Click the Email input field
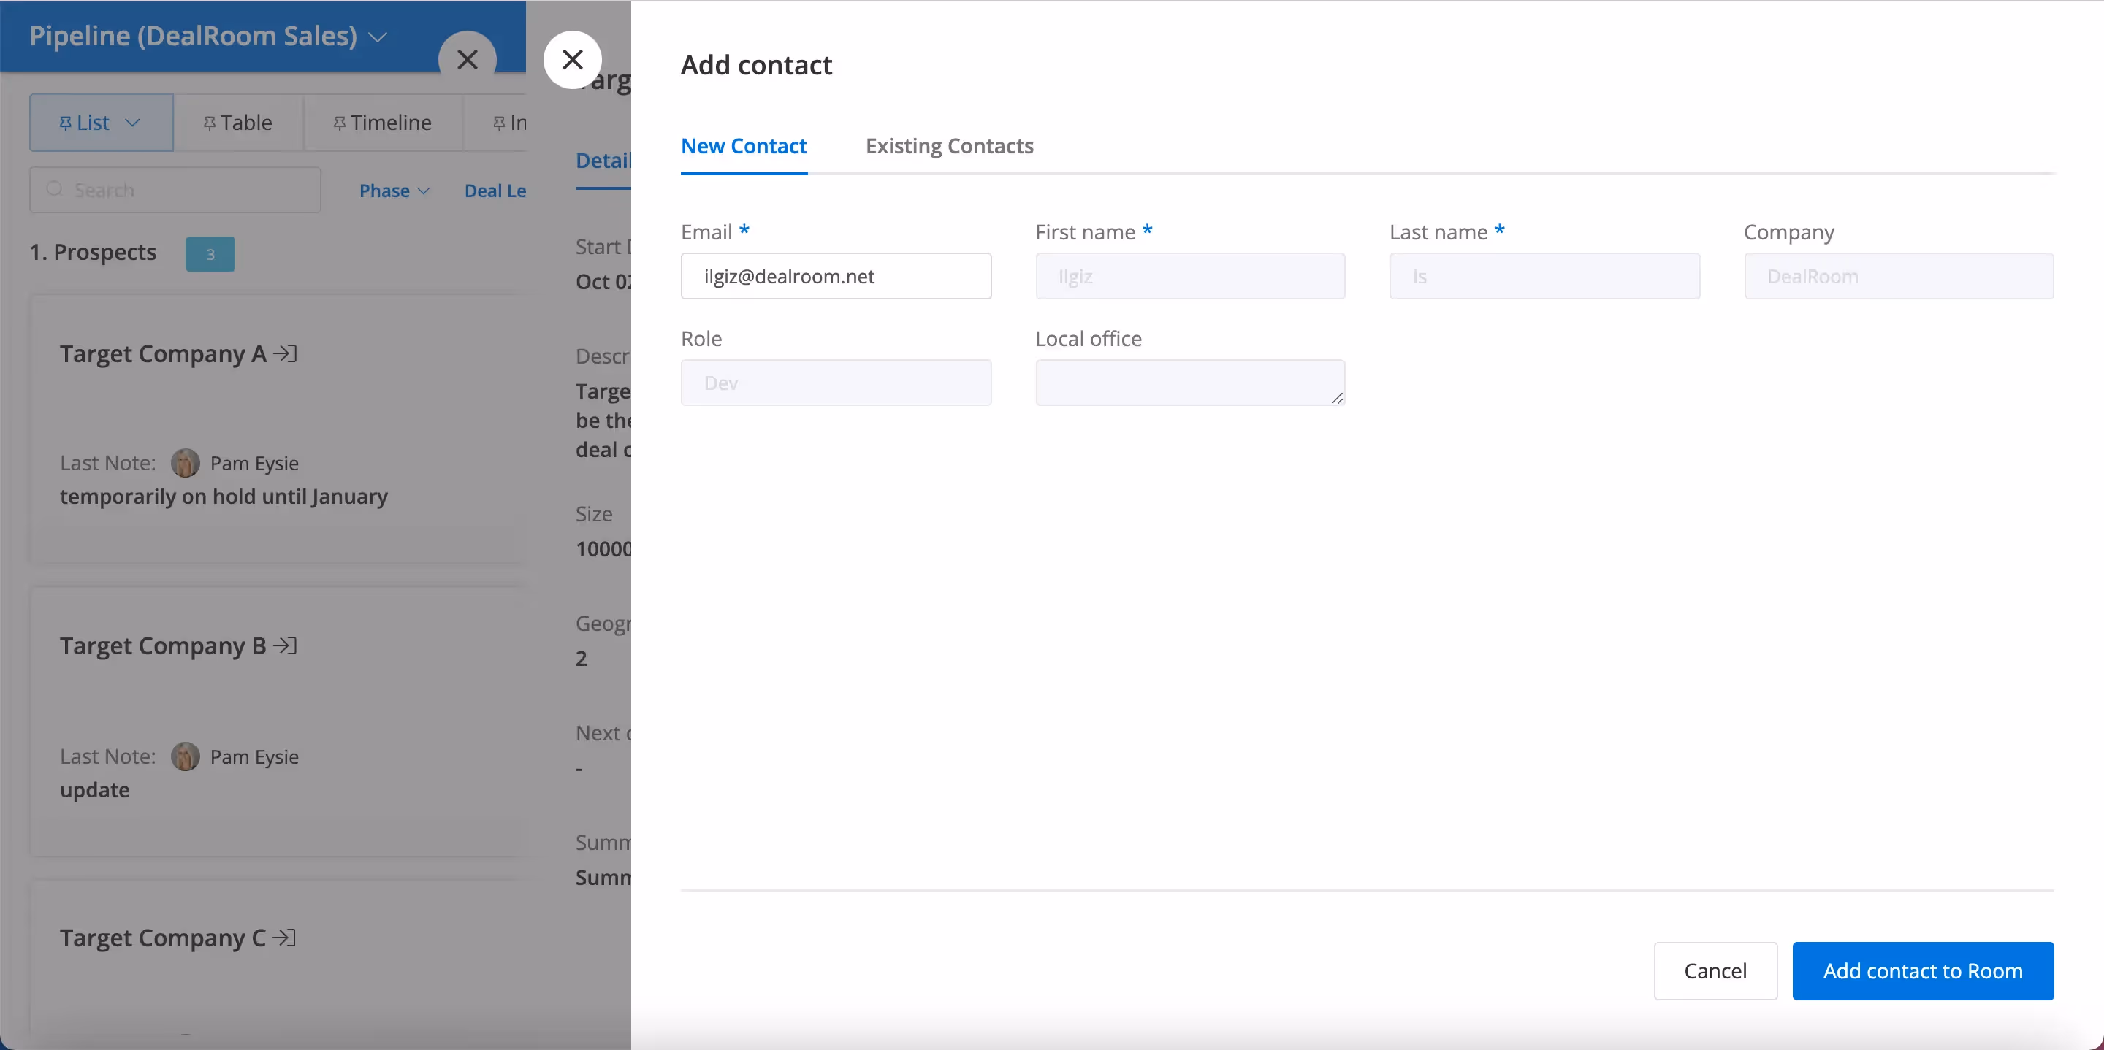Screen dimensions: 2104x1050 pyautogui.click(x=836, y=276)
